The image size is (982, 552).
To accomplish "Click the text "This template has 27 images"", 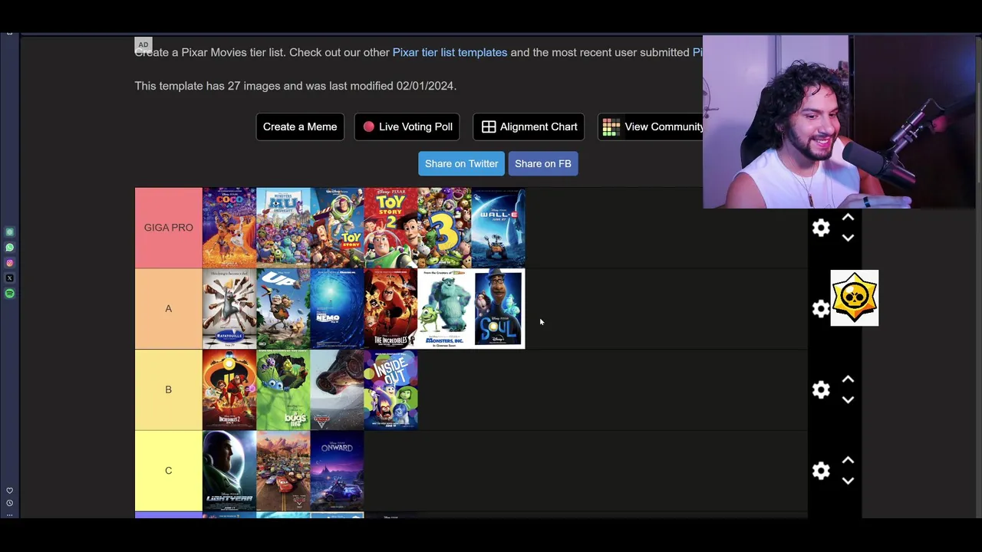I will tap(208, 86).
